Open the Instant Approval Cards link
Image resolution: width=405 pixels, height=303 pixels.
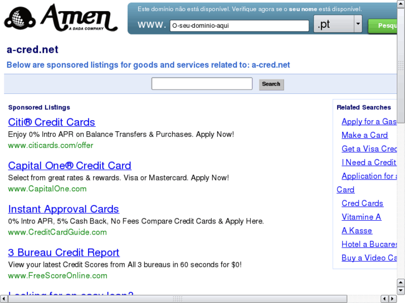coord(64,209)
